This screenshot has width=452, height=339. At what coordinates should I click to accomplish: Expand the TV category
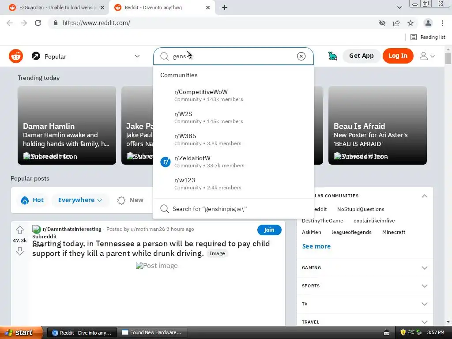pyautogui.click(x=365, y=304)
